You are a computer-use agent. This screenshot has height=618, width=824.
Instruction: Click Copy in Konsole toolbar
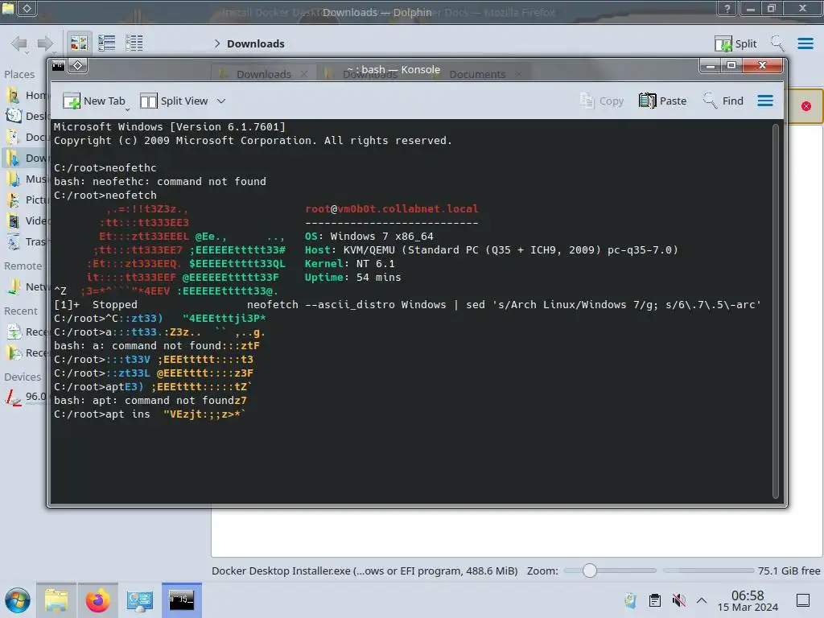pyautogui.click(x=602, y=101)
